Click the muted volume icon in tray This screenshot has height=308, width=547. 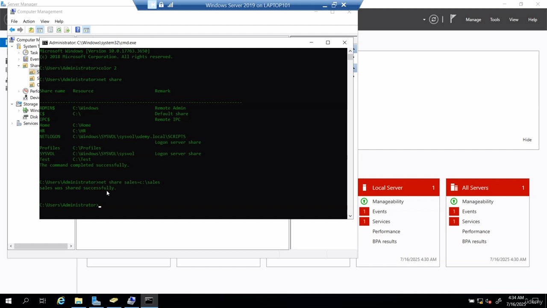(x=488, y=301)
